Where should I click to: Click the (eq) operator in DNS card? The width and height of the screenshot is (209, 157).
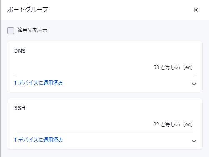click(x=188, y=67)
